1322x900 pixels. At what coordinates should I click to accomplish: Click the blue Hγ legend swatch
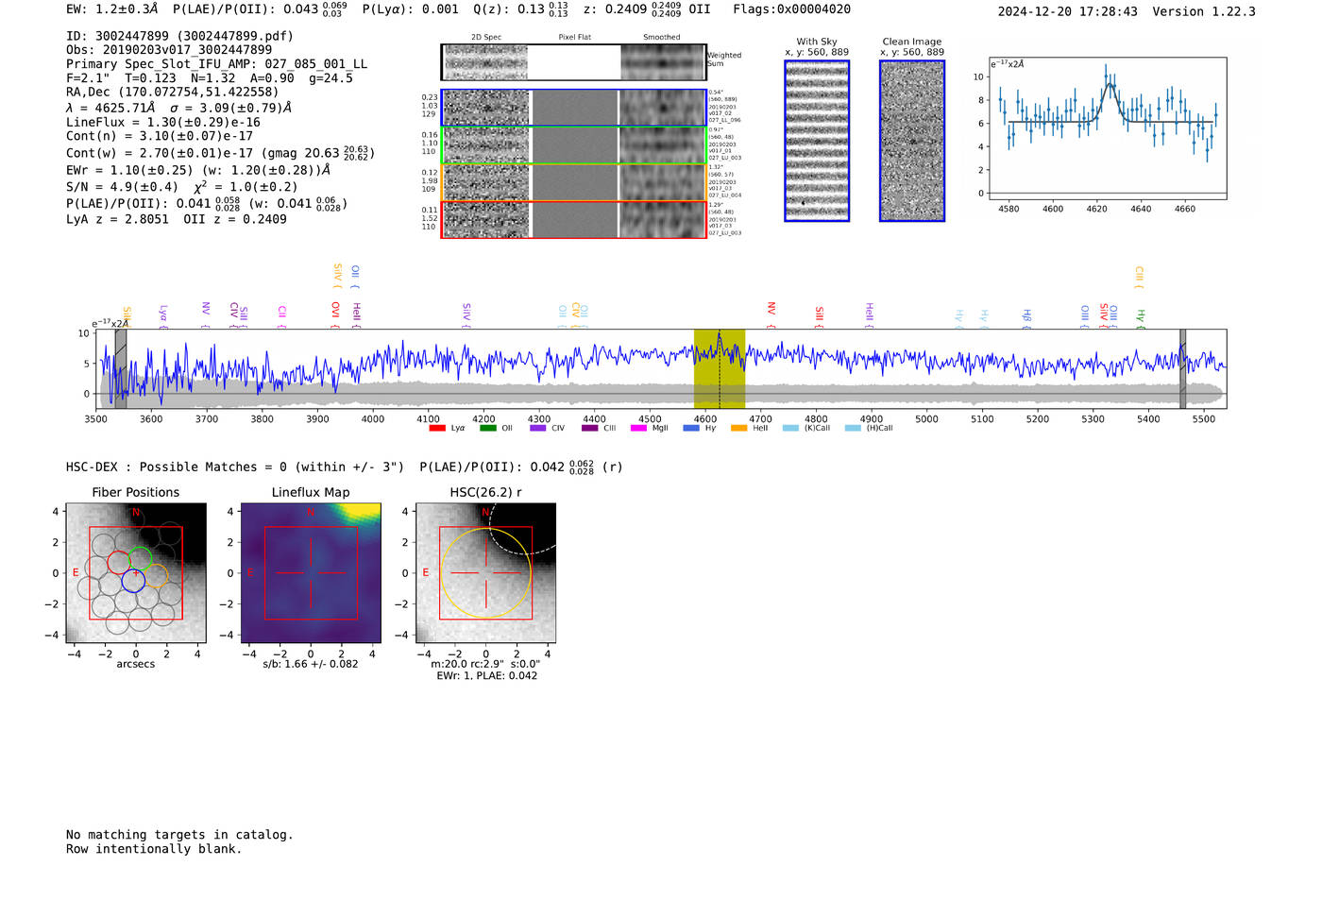(x=691, y=428)
